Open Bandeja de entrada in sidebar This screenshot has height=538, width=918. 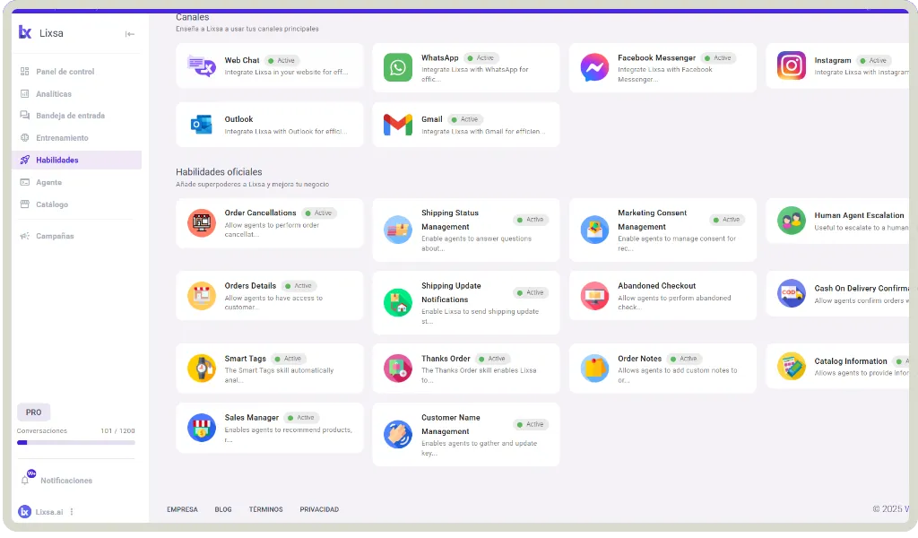(x=70, y=116)
